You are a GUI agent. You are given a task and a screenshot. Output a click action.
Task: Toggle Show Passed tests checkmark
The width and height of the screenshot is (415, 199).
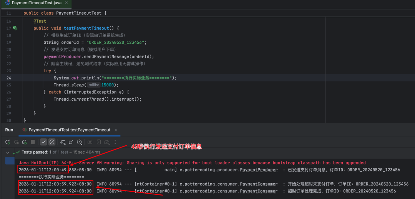pyautogui.click(x=44, y=142)
